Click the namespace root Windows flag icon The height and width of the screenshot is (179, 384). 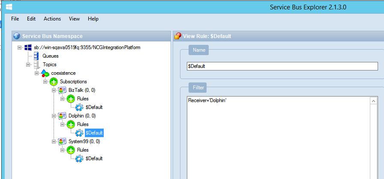pos(28,47)
